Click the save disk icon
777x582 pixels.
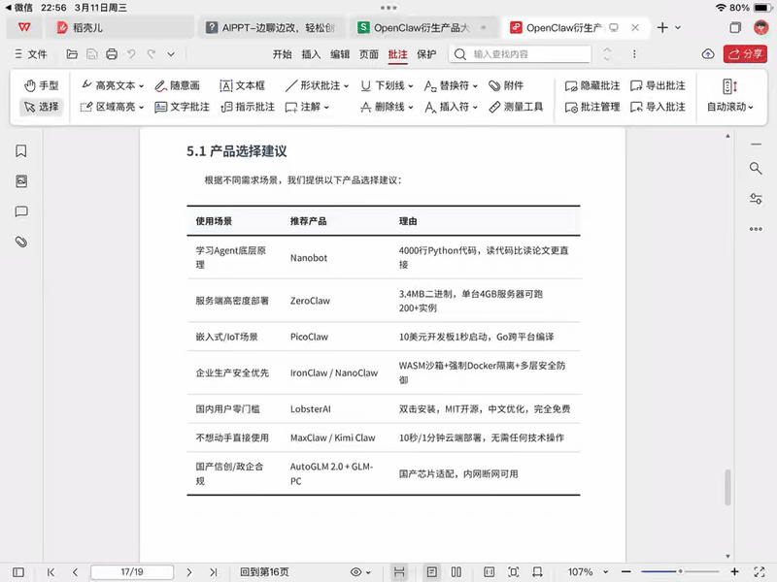91,54
